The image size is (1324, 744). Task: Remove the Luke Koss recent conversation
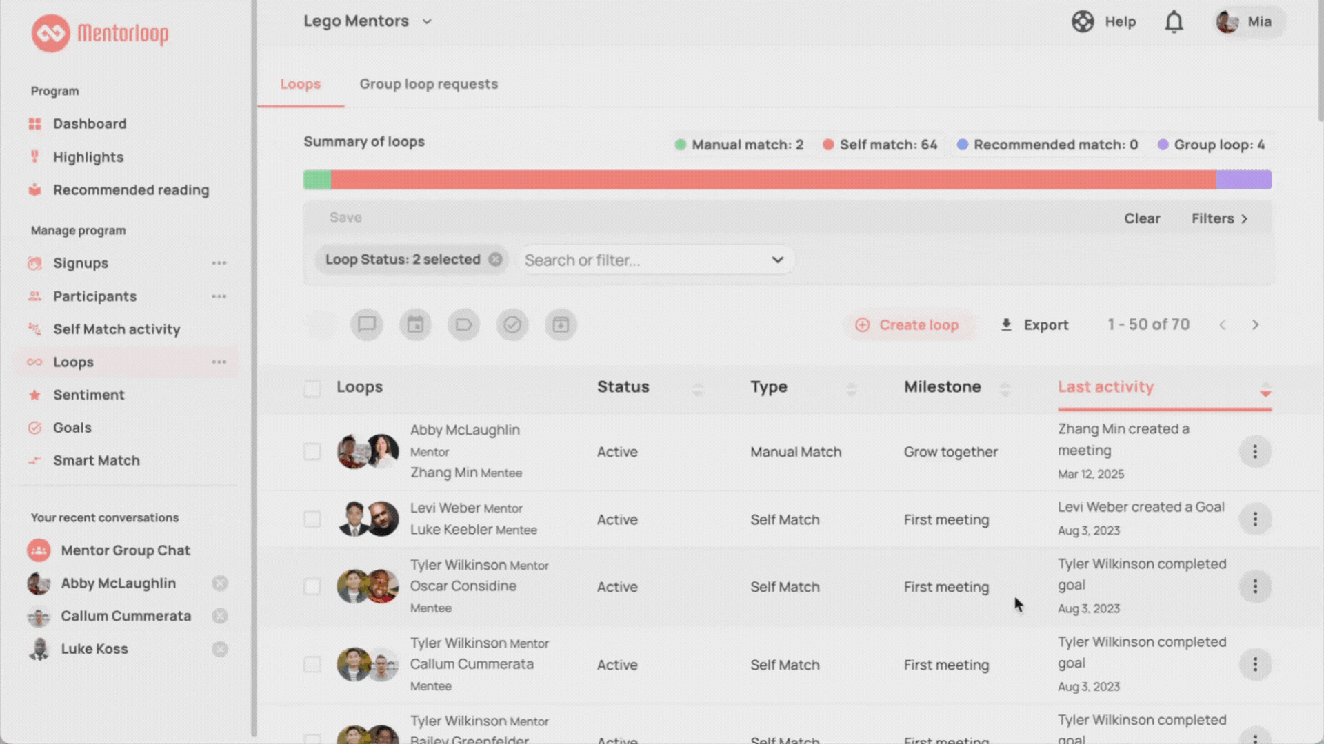220,650
